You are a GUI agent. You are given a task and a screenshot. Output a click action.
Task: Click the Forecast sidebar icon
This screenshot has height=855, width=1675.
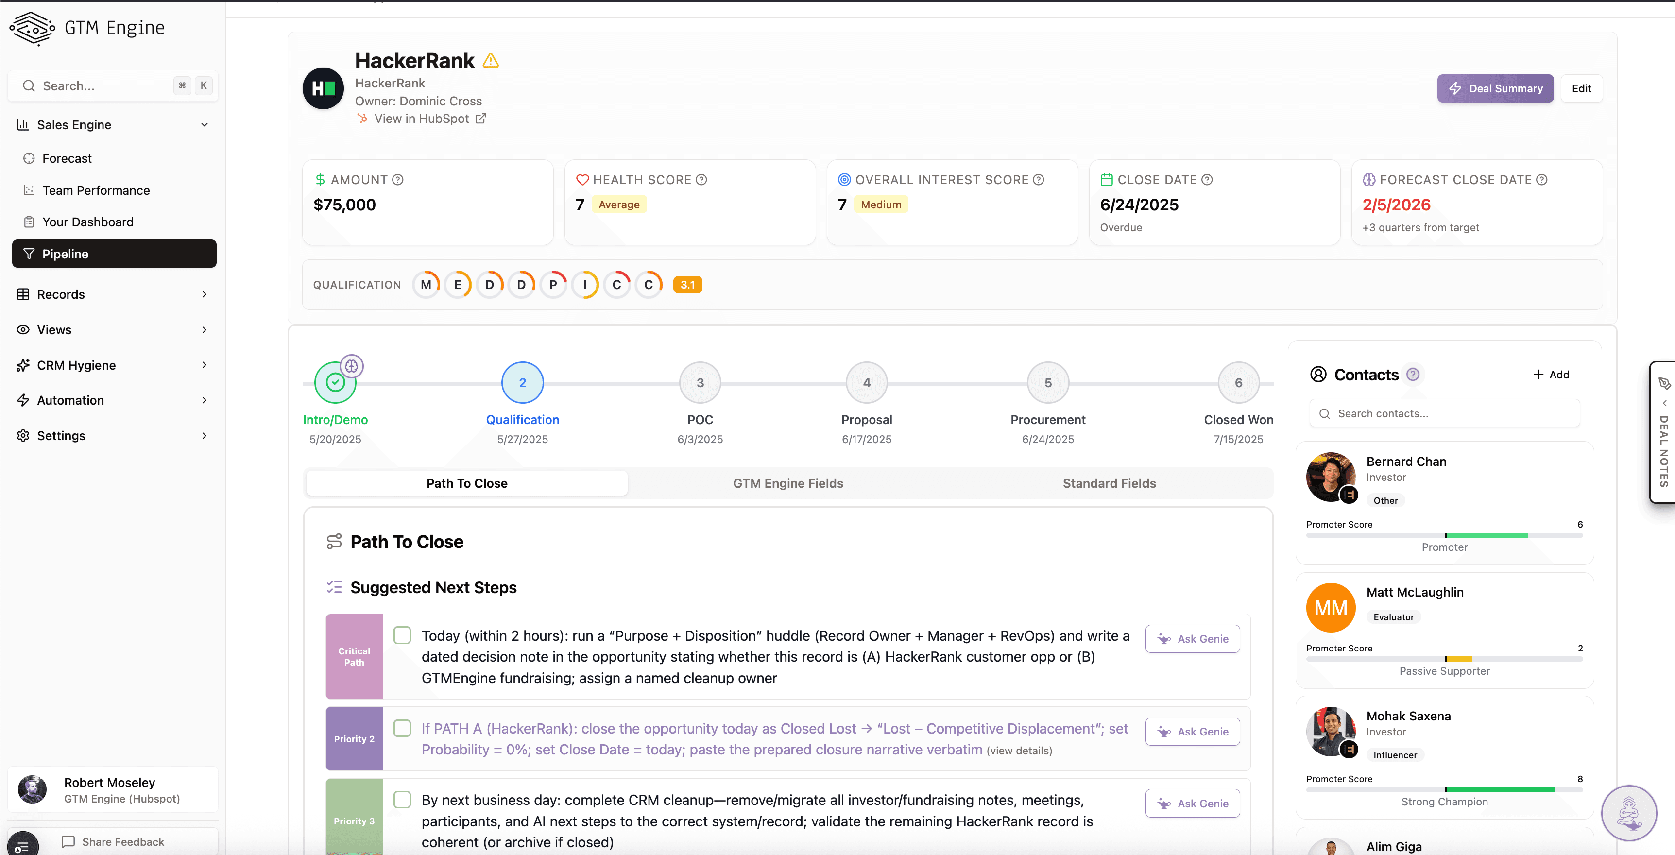pyautogui.click(x=29, y=159)
